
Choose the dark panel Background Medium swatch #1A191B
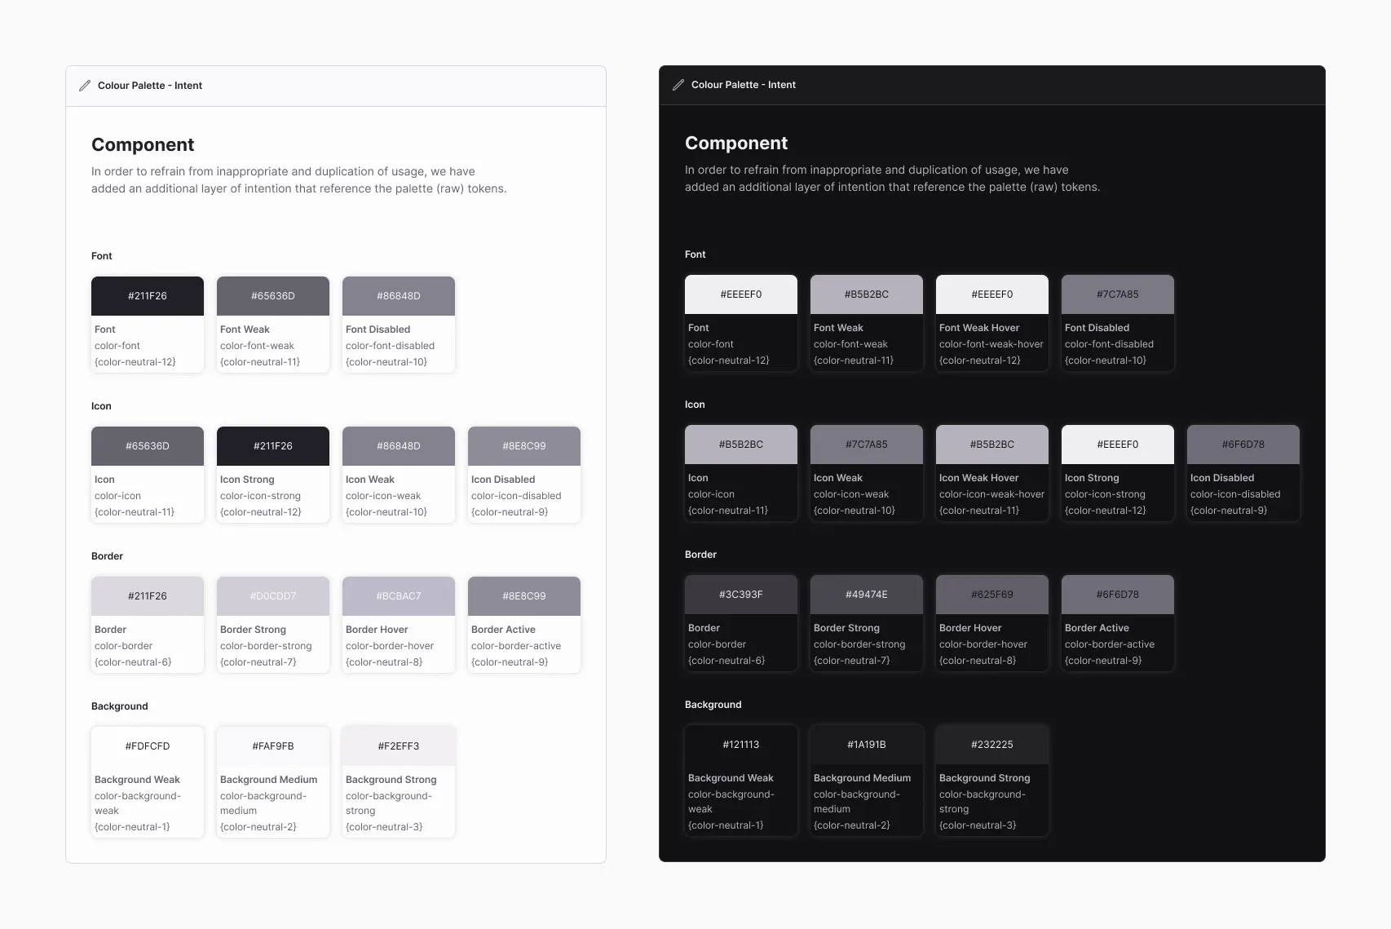coord(867,745)
